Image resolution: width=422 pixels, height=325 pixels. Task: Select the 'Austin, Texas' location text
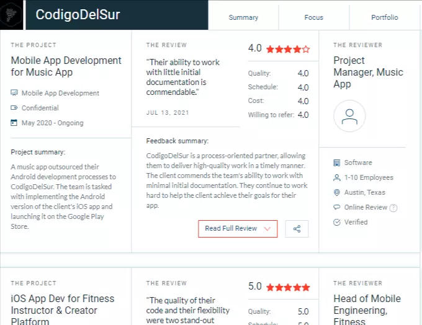pyautogui.click(x=365, y=192)
